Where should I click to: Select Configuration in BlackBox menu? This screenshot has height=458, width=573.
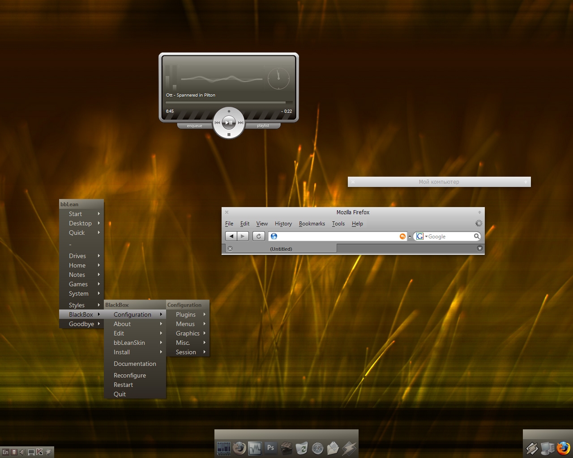[135, 314]
